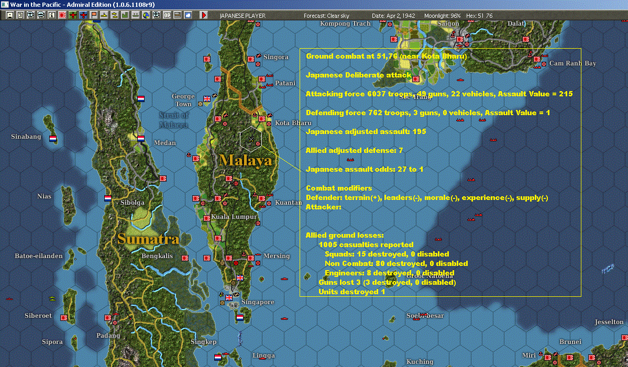Screen dimensions: 628x367
Task: Click the crosshair target toolbar icon
Action: pos(156,15)
